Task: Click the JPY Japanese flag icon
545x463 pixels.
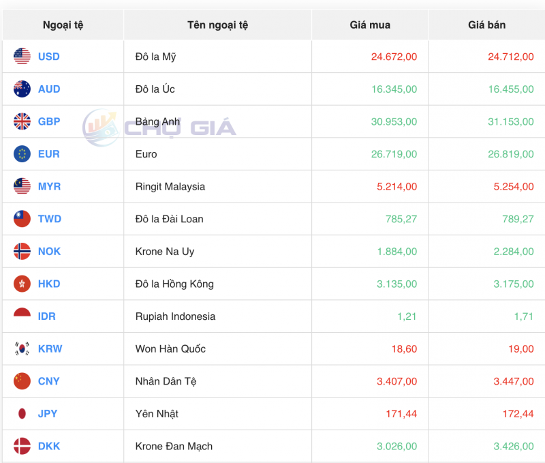Action: tap(21, 413)
